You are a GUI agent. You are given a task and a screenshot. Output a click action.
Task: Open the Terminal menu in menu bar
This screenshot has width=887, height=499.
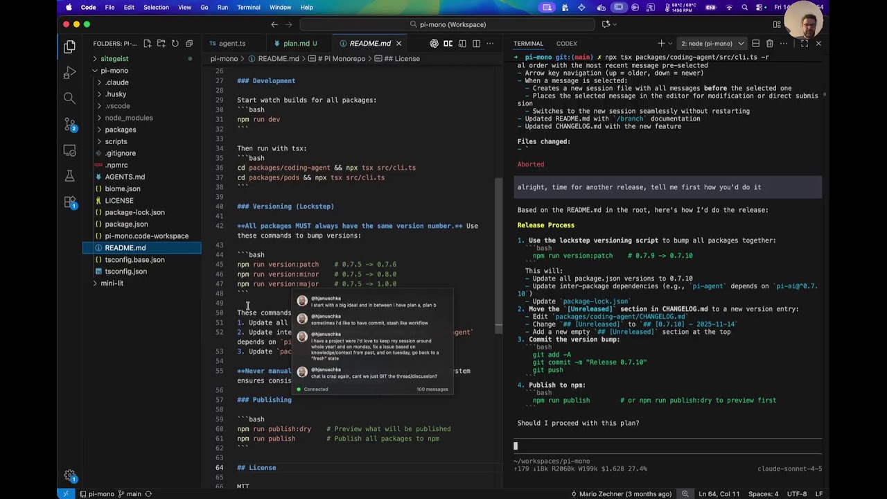pos(249,7)
